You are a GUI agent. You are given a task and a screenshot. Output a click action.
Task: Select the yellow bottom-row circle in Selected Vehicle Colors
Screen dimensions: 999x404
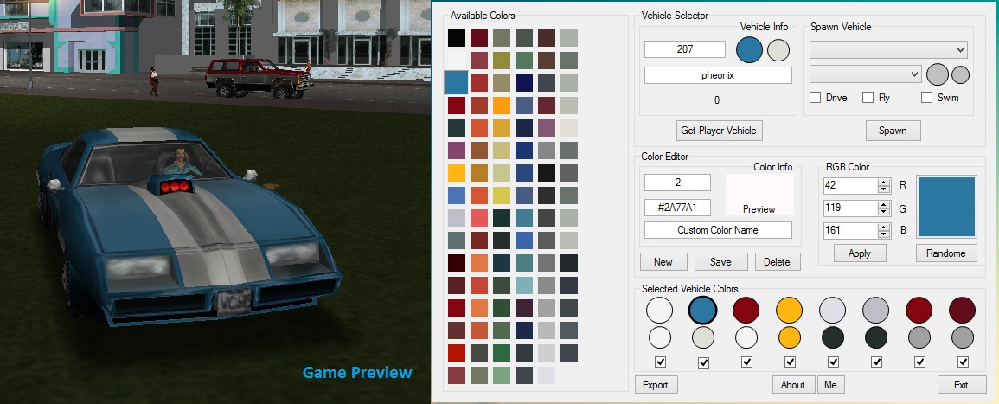tap(790, 337)
